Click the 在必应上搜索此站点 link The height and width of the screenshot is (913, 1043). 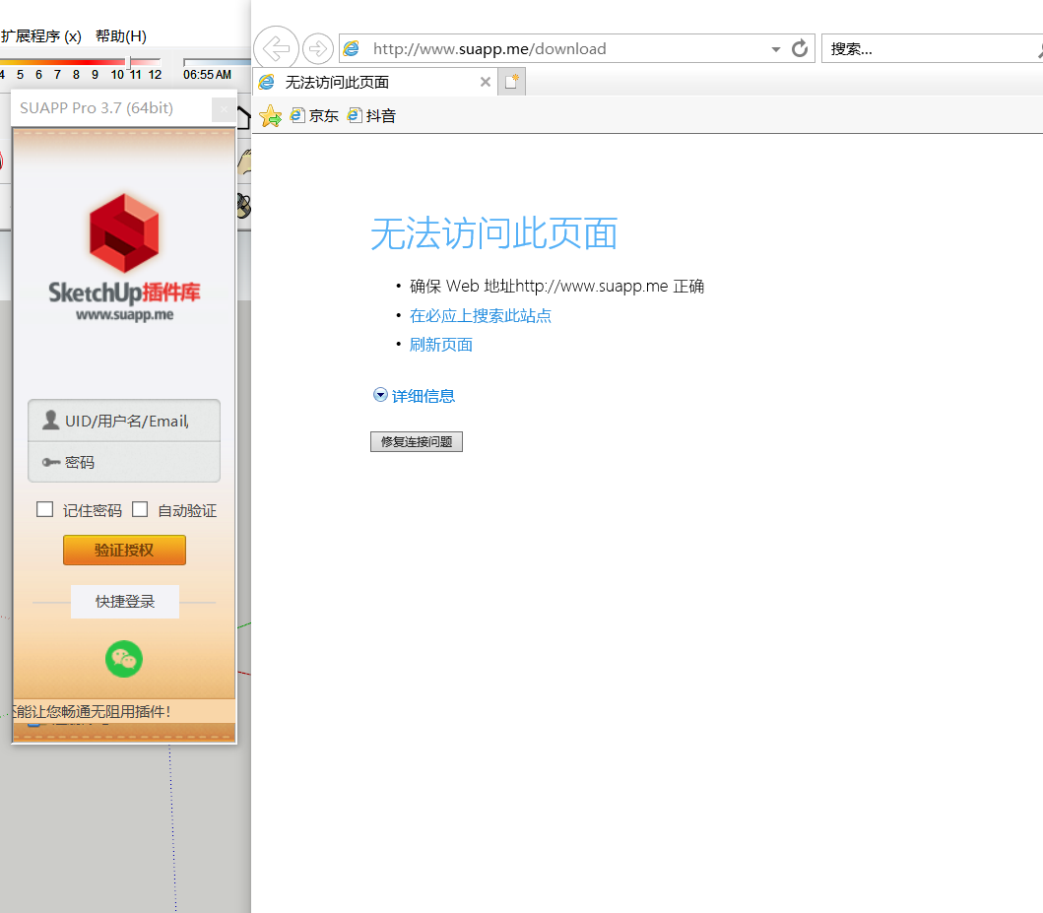(481, 316)
